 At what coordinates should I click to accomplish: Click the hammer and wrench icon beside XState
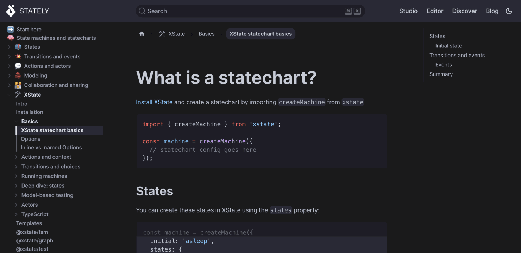[x=18, y=95]
